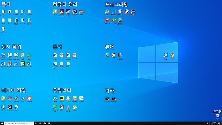This screenshot has width=222, height=125.
Task: Select the colorful diamond viewer icon under 뷰어
Action: click(x=107, y=55)
